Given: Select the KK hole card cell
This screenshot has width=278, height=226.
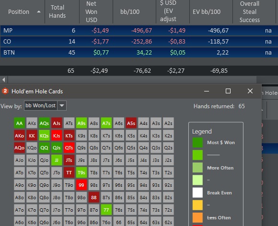Looking at the screenshot, I should (x=32, y=136).
